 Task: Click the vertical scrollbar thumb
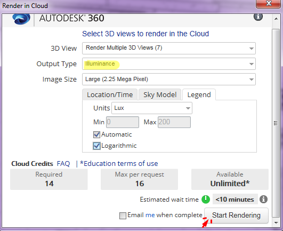[276, 123]
